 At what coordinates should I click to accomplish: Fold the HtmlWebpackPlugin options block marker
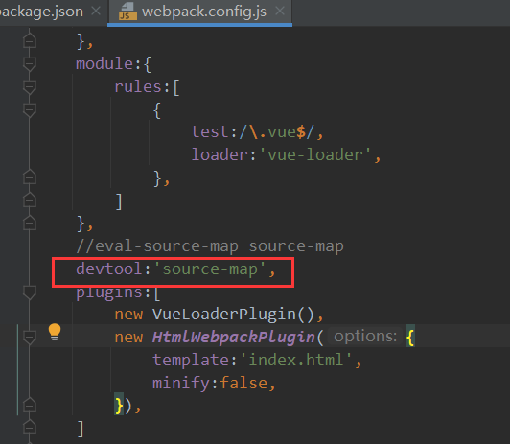coord(30,337)
